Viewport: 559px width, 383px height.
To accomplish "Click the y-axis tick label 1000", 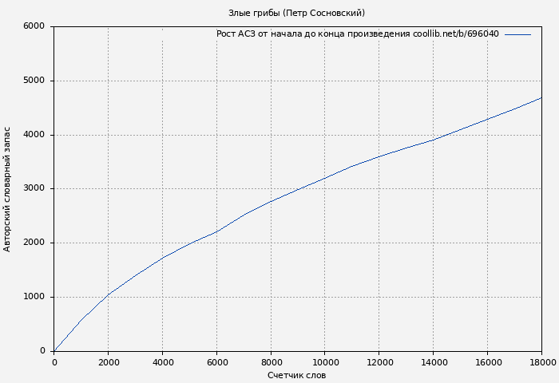I will pos(34,297).
